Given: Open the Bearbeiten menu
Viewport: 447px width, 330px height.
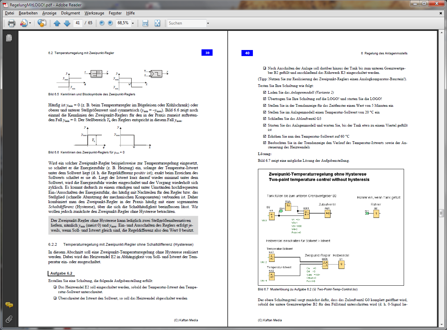Looking at the screenshot, I should click(28, 13).
